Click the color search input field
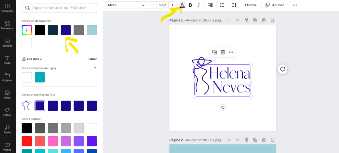Viewport: 339px width, 153px height. 59,8
